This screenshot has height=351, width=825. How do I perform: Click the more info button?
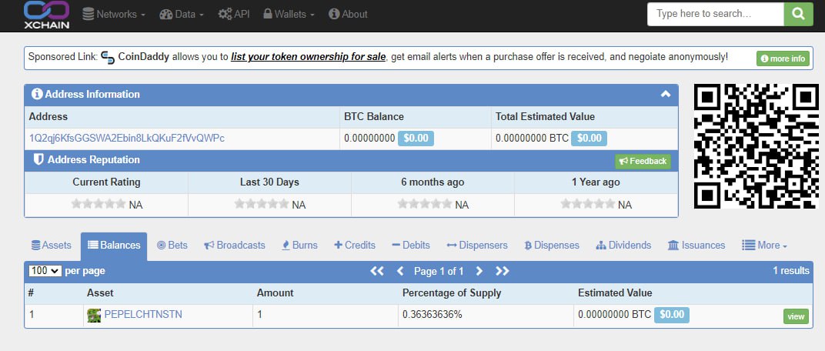click(x=783, y=58)
